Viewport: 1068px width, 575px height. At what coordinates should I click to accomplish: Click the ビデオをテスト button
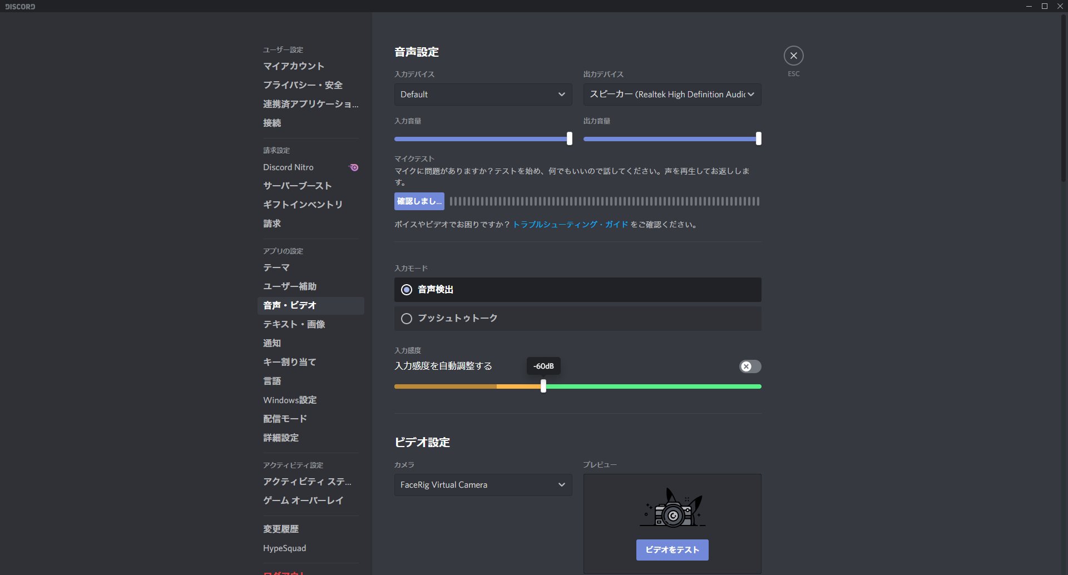pos(672,549)
